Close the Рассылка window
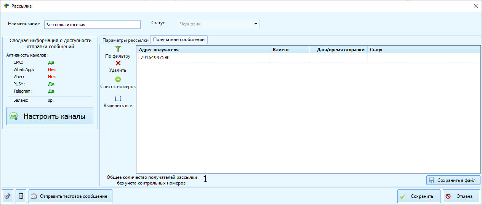Image resolution: width=482 pixels, height=205 pixels. pyautogui.click(x=476, y=6)
